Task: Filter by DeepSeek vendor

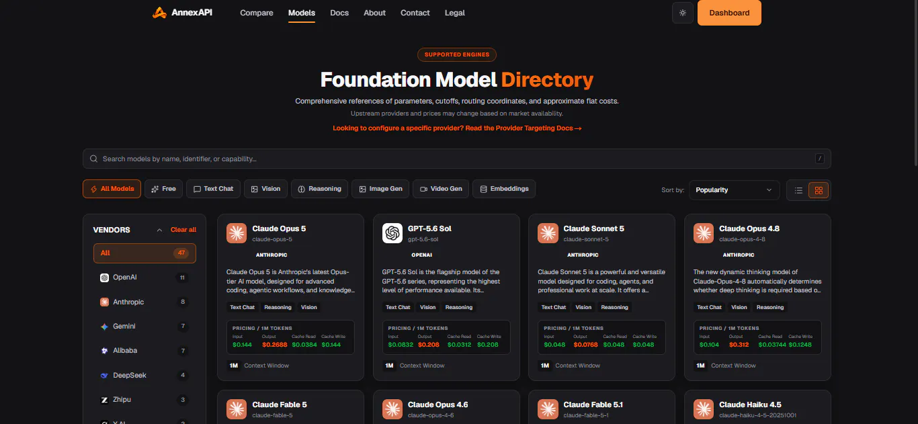Action: [x=144, y=375]
